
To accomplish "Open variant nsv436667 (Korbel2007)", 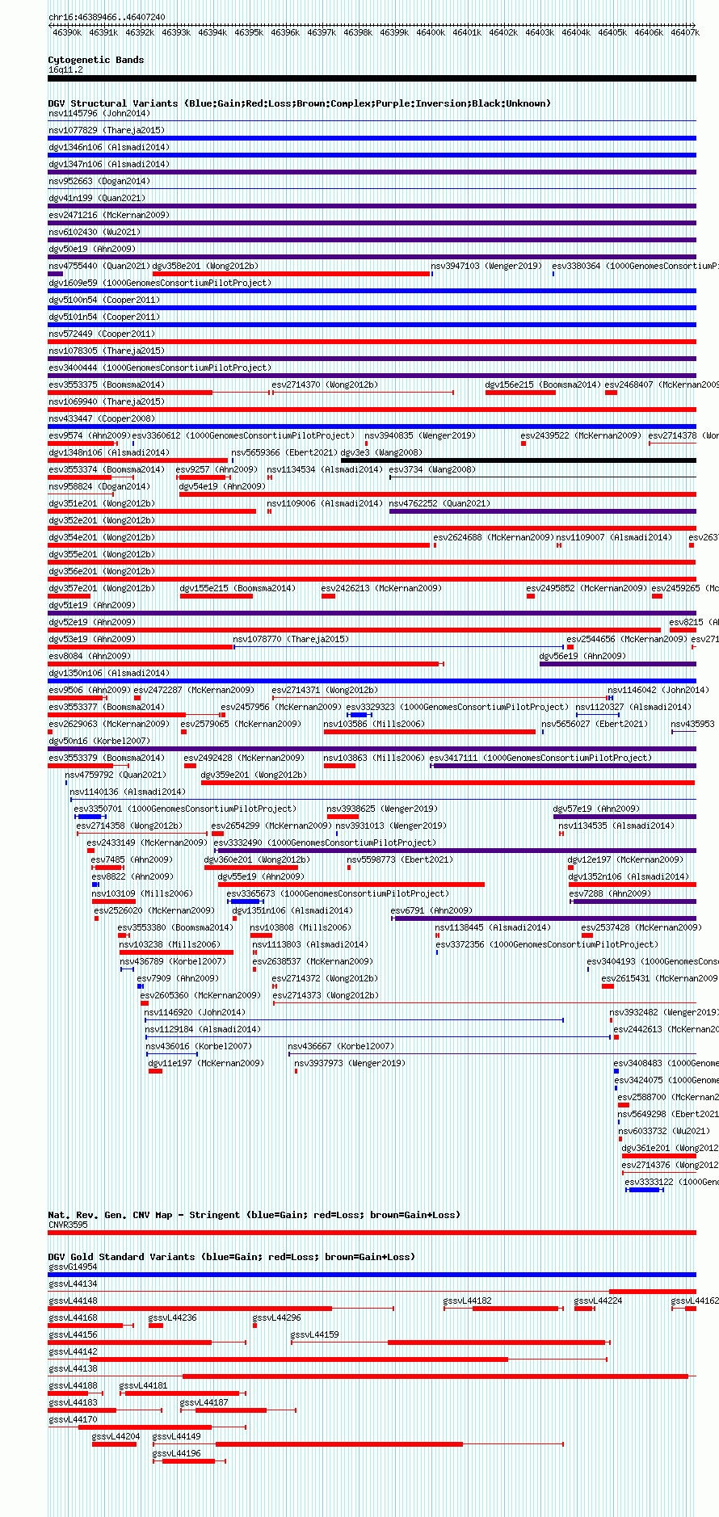I will coord(341,1046).
